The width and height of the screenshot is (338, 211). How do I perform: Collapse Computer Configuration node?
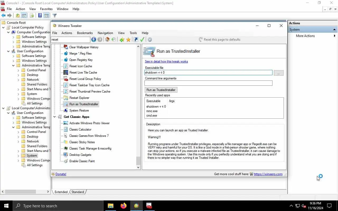tap(8, 32)
